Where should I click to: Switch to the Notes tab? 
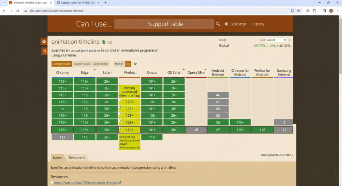(x=57, y=158)
